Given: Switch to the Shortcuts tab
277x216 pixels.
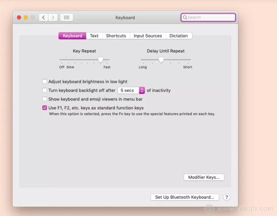Looking at the screenshot, I should [116, 36].
